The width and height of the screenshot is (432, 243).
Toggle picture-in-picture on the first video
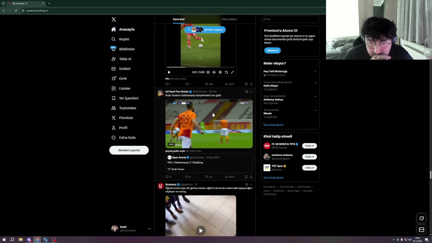pos(226,72)
